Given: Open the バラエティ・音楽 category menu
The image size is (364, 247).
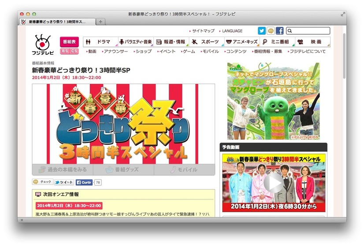Looking at the screenshot, I should (x=136, y=42).
